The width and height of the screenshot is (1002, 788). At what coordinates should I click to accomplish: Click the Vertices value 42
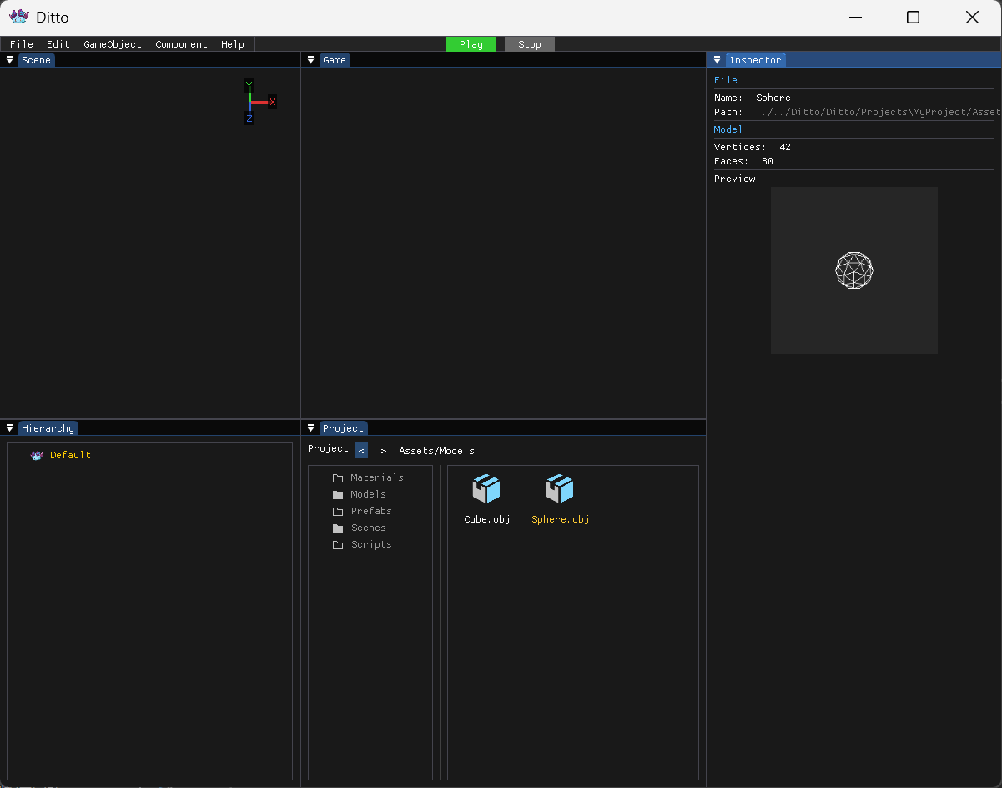785,147
